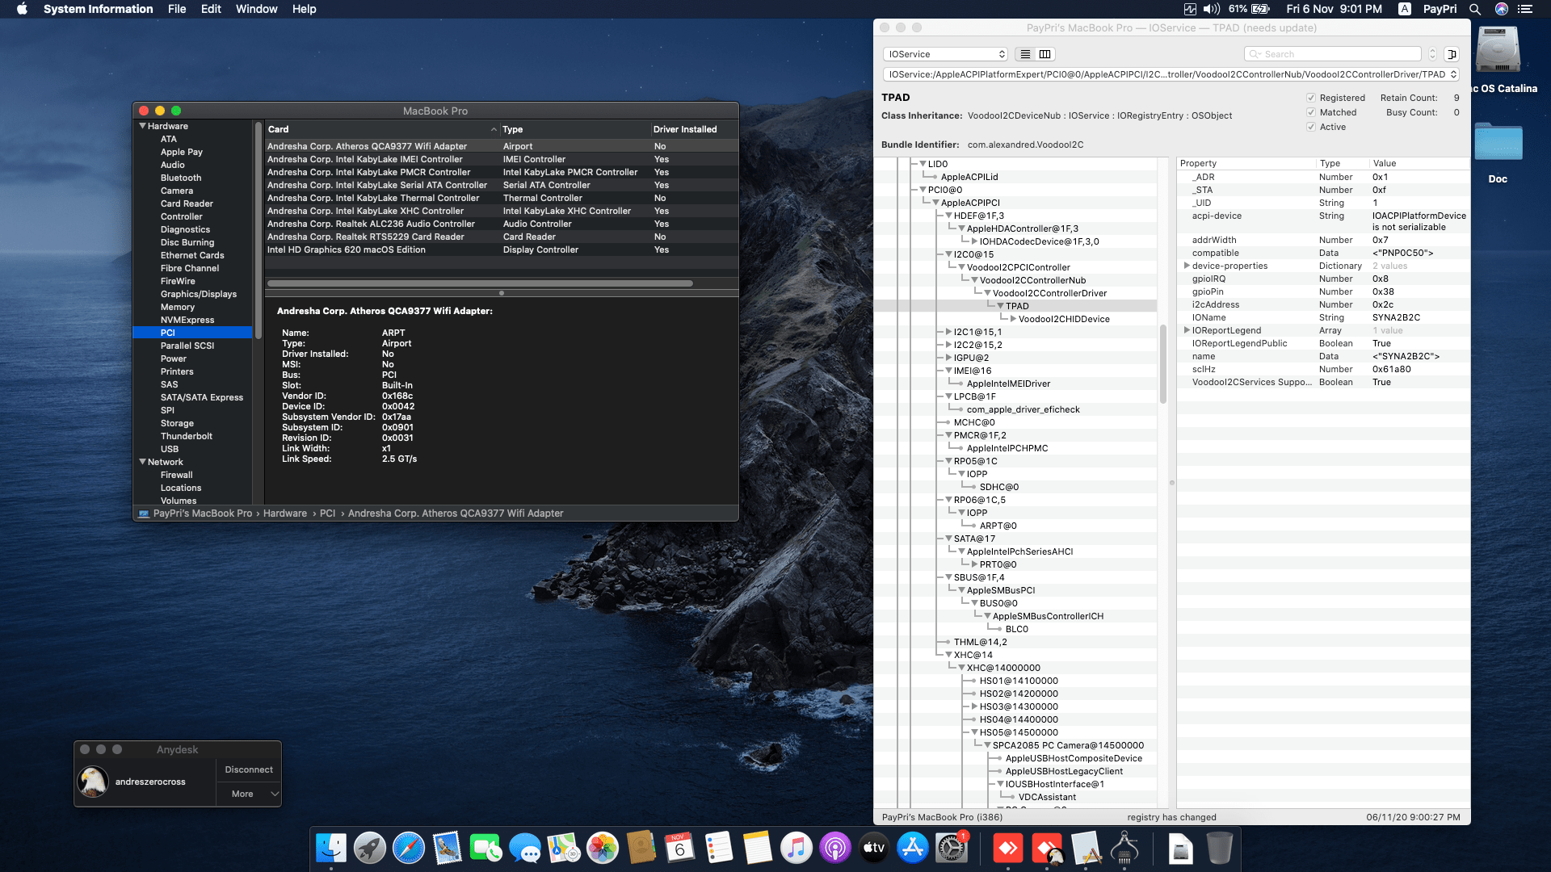Open the File menu
1551x872 pixels.
tap(177, 9)
